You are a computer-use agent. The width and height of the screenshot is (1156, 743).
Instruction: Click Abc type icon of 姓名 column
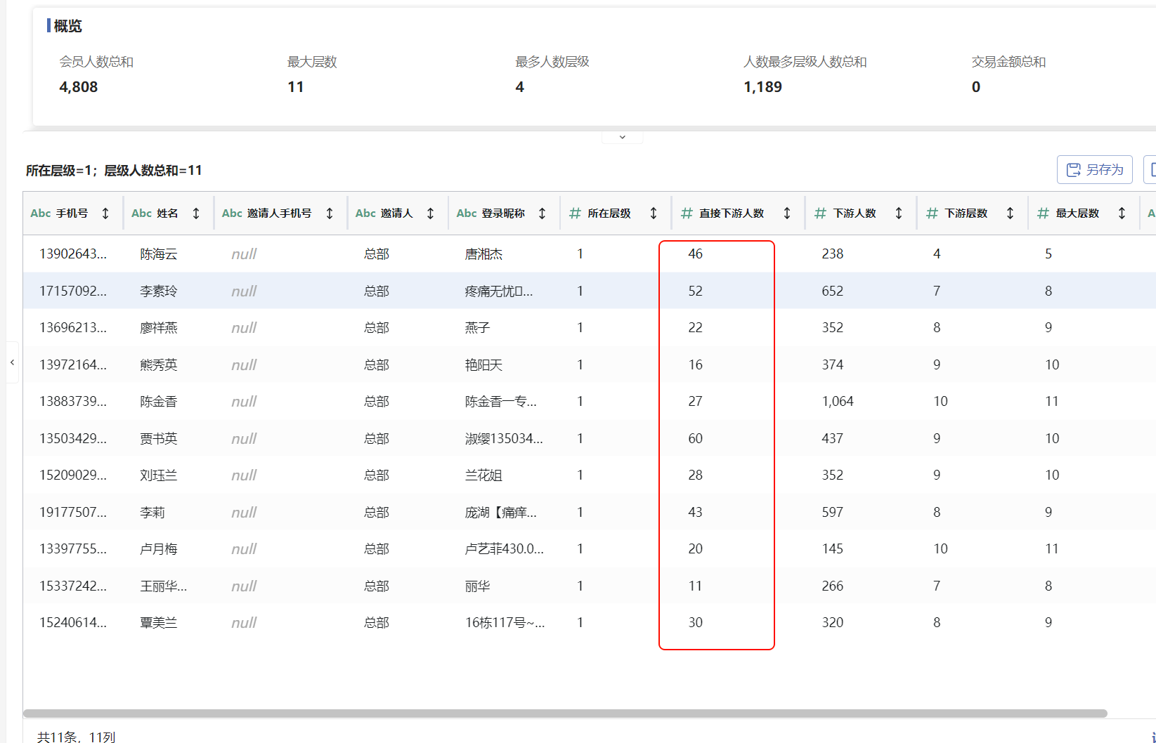point(141,213)
